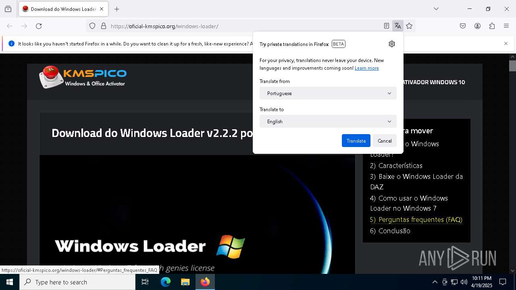Click the KMSpico logo
This screenshot has width=516, height=290.
[83, 77]
